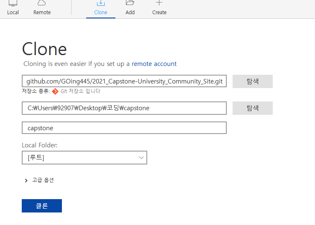Click the Remote cloud icon

42,3
